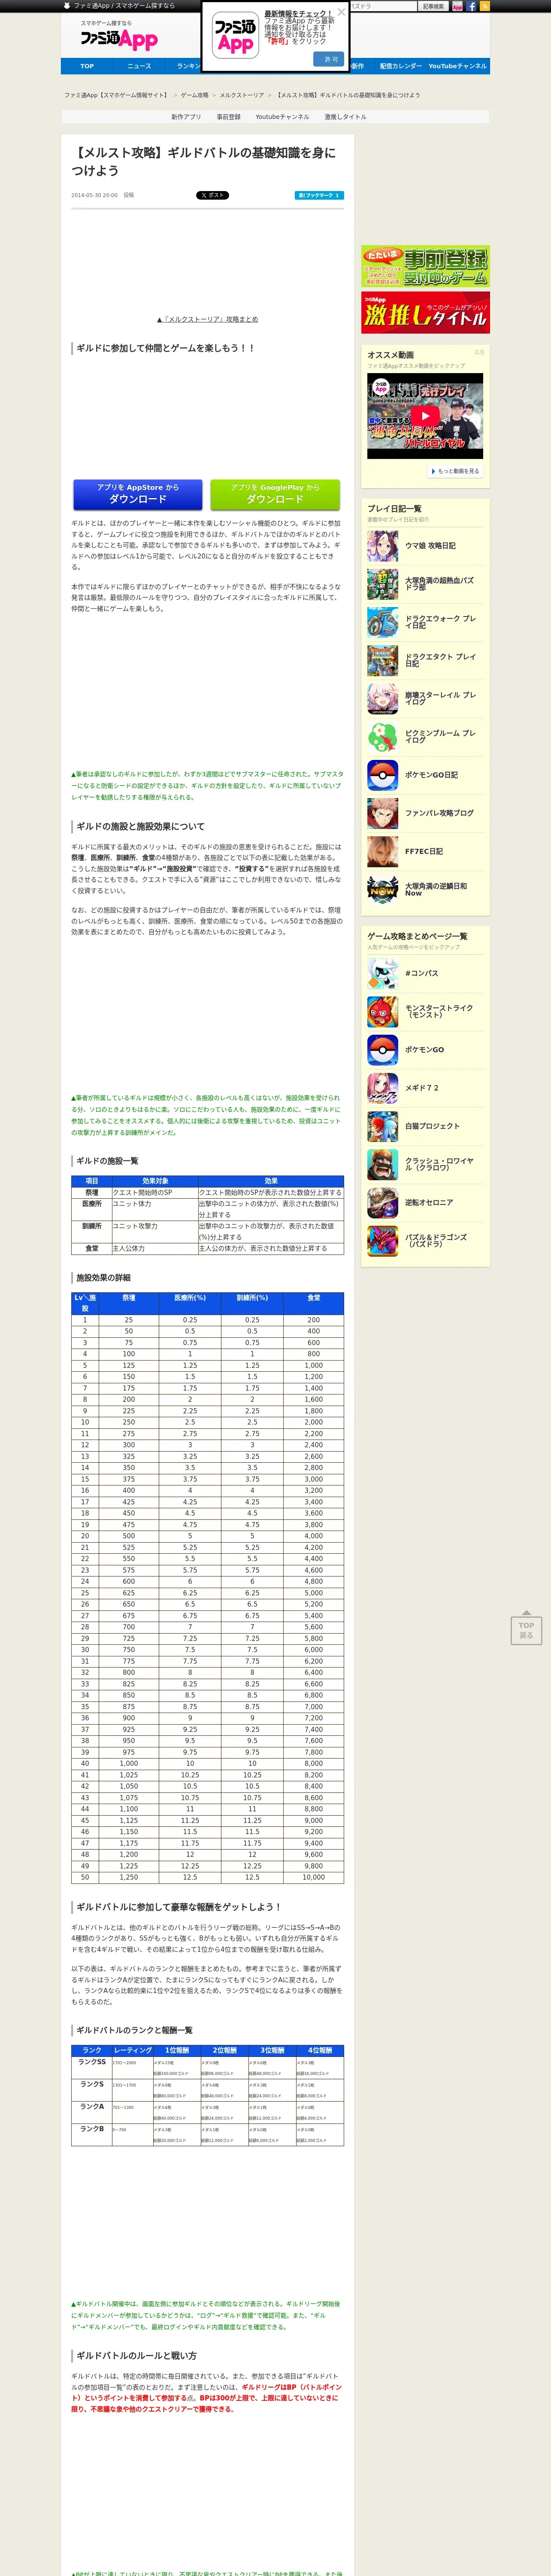This screenshot has height=2576, width=551.
Task: Select 激推しタイトル in the sub menu
Action: 345,117
